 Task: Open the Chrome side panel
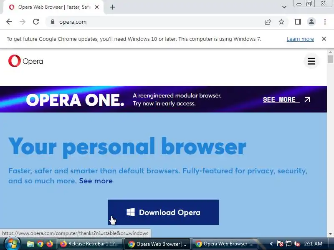298,22
